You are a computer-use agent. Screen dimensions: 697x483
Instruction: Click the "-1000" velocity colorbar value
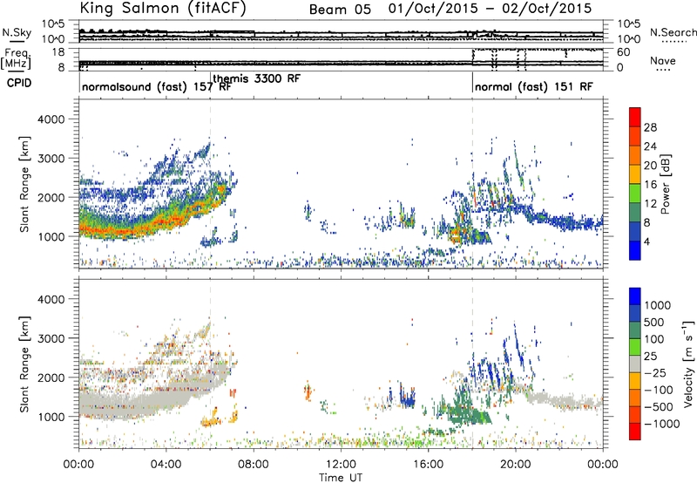point(662,424)
